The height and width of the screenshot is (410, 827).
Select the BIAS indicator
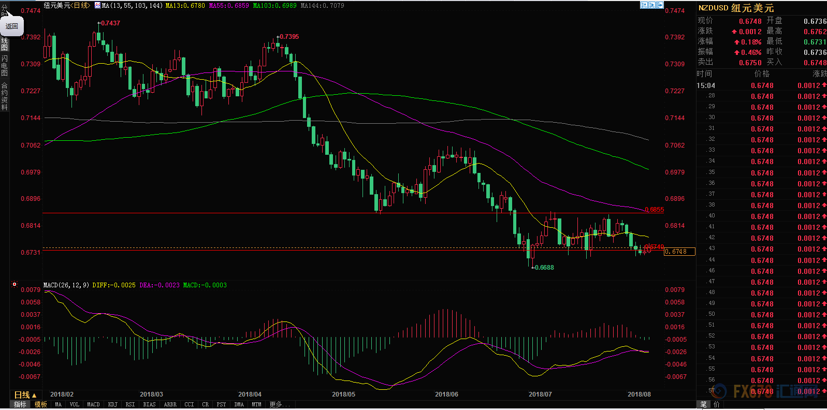(x=149, y=404)
